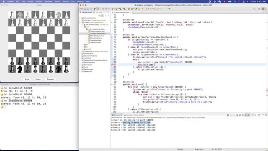The height and width of the screenshot is (151, 268).
Task: Toggle show console on standard error change
Action: [x=249, y=115]
